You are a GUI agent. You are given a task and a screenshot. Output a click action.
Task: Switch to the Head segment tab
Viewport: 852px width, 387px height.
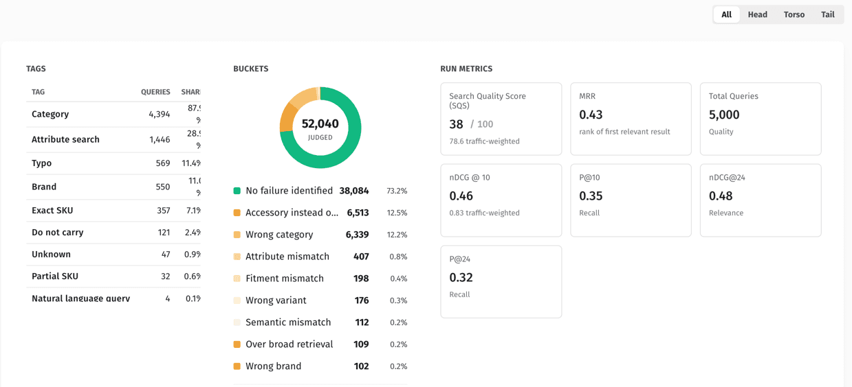[x=757, y=14]
